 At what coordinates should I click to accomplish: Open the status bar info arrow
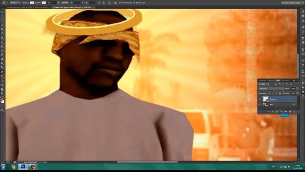[x=45, y=162]
